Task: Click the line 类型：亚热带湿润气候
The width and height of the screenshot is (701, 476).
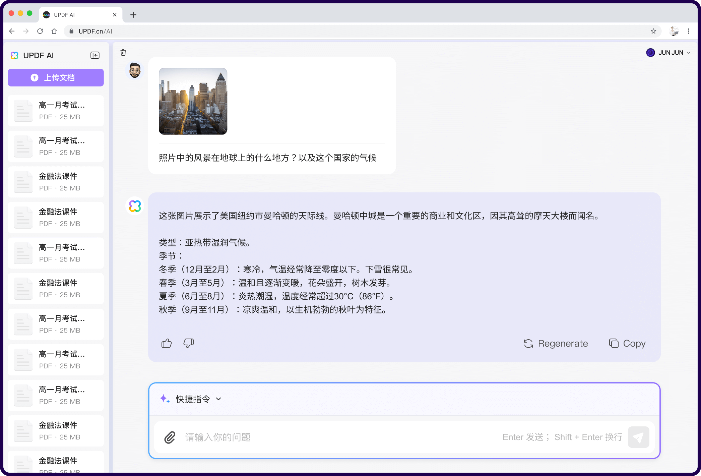Action: pyautogui.click(x=205, y=242)
